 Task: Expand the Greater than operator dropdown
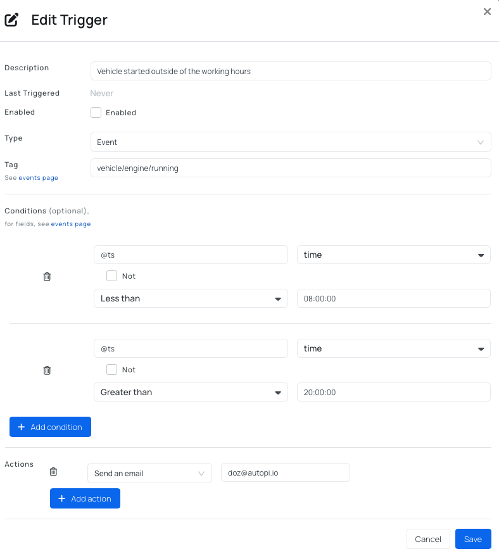191,392
